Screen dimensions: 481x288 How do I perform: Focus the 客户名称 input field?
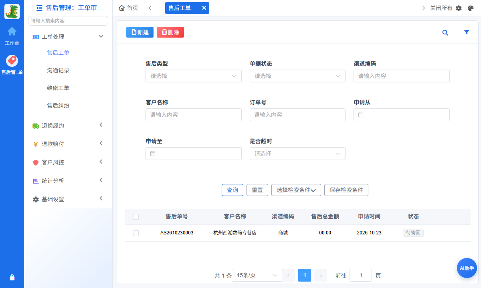(194, 115)
